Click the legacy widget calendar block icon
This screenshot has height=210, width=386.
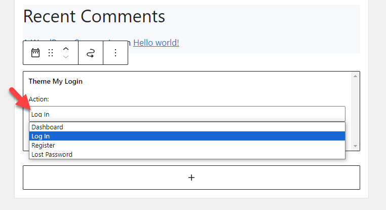tap(35, 53)
